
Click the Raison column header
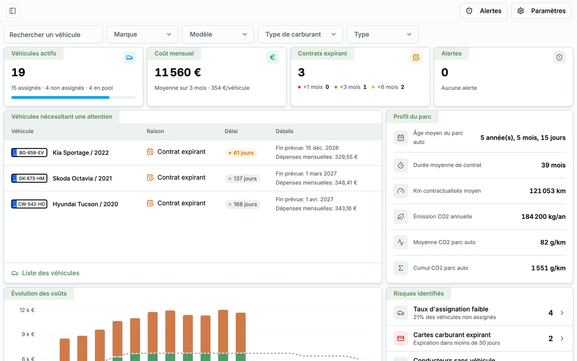click(155, 131)
